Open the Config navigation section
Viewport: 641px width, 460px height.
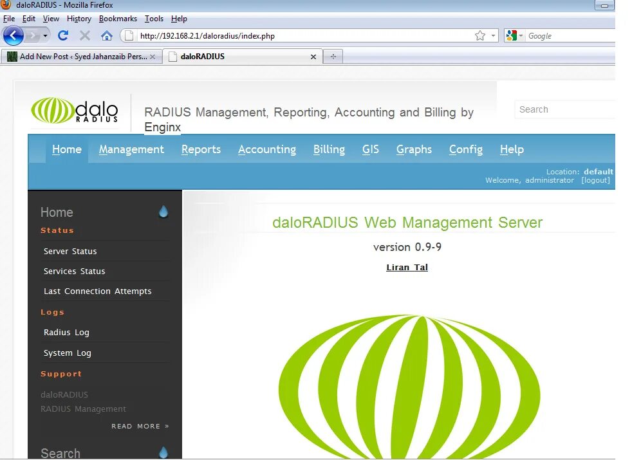[465, 149]
